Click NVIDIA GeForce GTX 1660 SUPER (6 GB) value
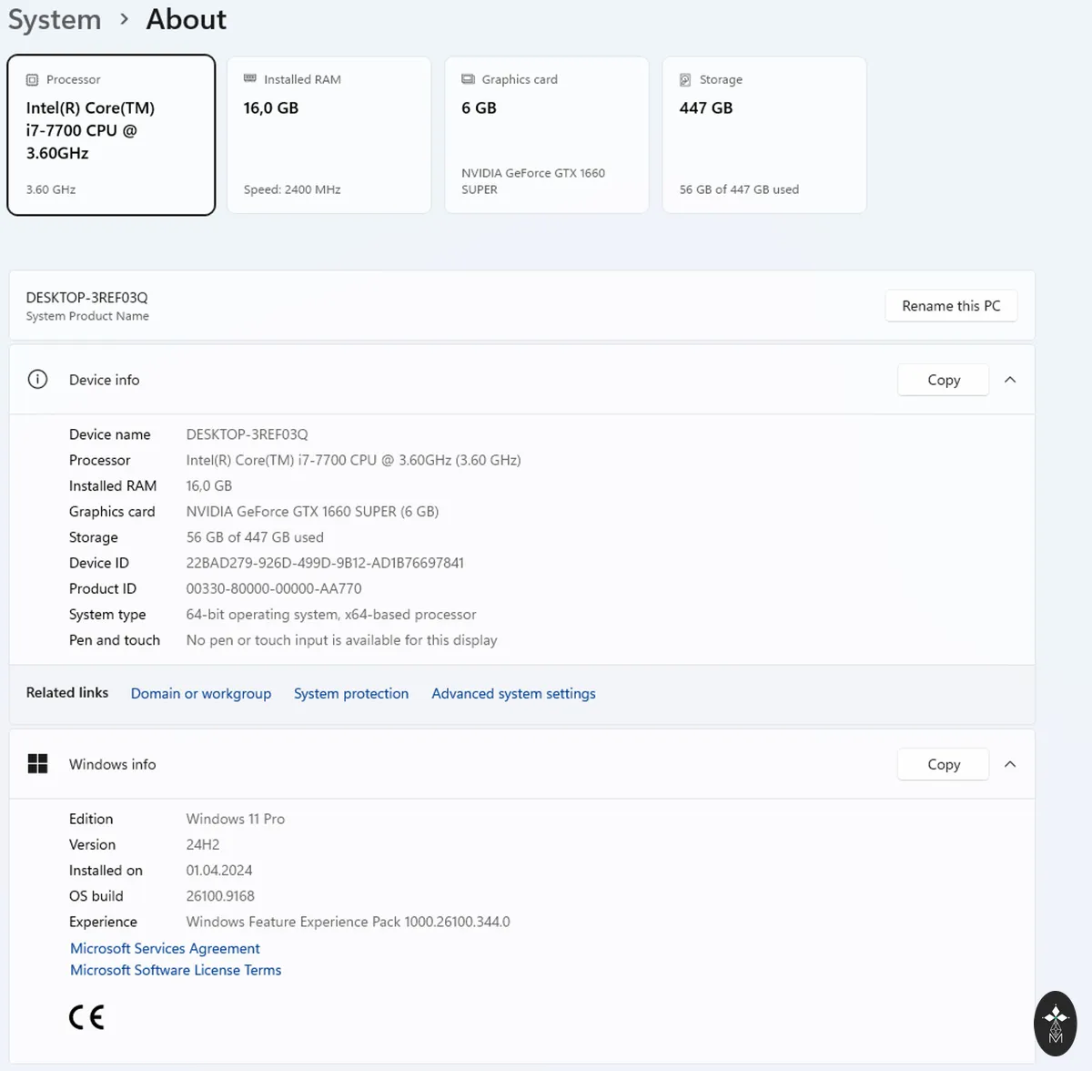The width and height of the screenshot is (1092, 1071). click(x=312, y=512)
